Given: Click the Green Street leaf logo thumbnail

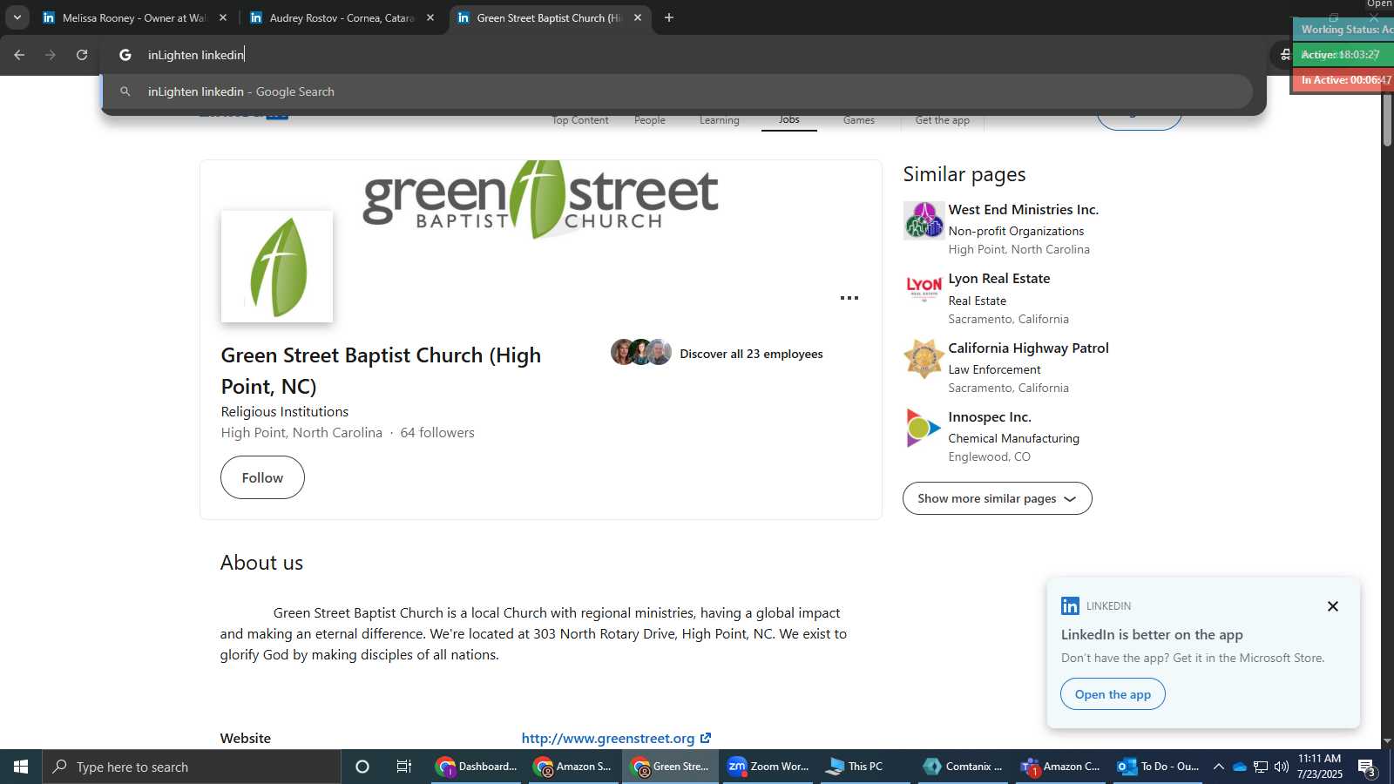Looking at the screenshot, I should (x=277, y=267).
